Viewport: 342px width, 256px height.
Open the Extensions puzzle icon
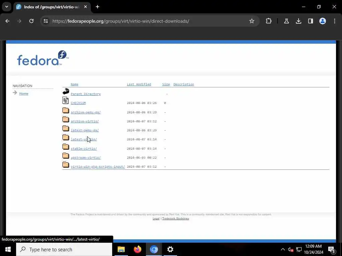pos(269,21)
